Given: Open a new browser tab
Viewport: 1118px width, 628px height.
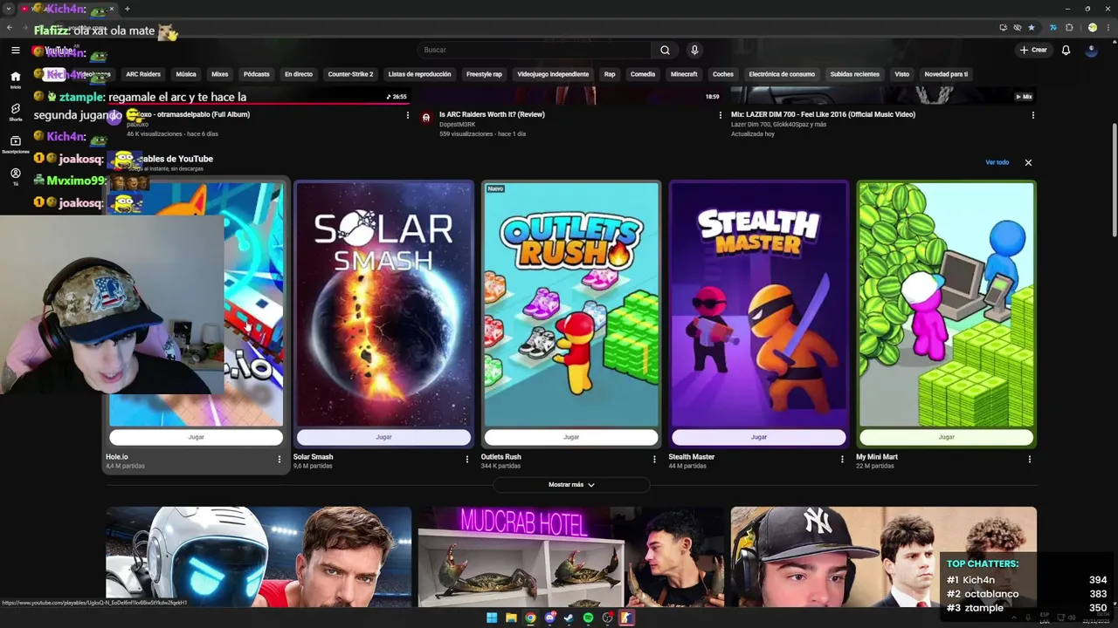Looking at the screenshot, I should 127,9.
